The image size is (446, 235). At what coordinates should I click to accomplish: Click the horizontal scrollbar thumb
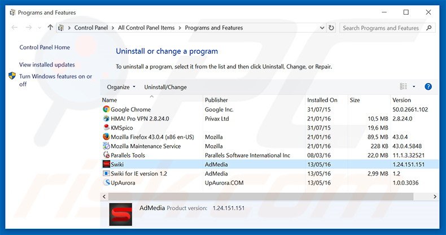(x=261, y=197)
